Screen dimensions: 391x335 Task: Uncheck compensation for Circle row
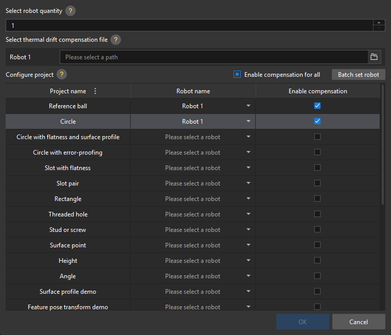pos(317,121)
